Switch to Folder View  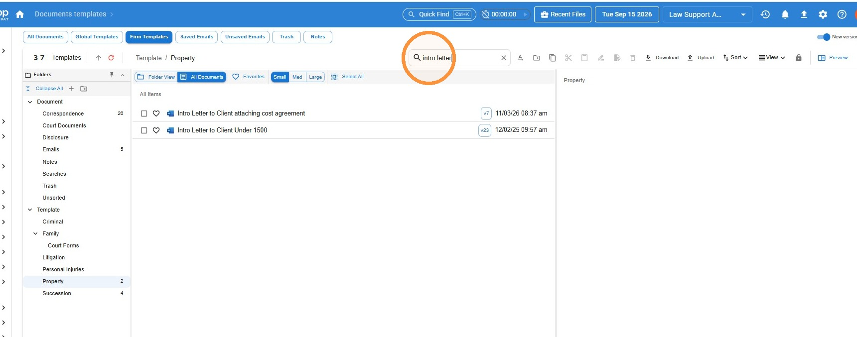[156, 77]
